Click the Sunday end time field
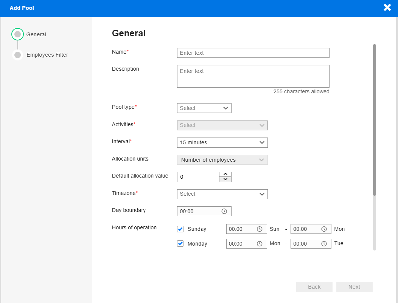The width and height of the screenshot is (398, 303). coord(311,229)
